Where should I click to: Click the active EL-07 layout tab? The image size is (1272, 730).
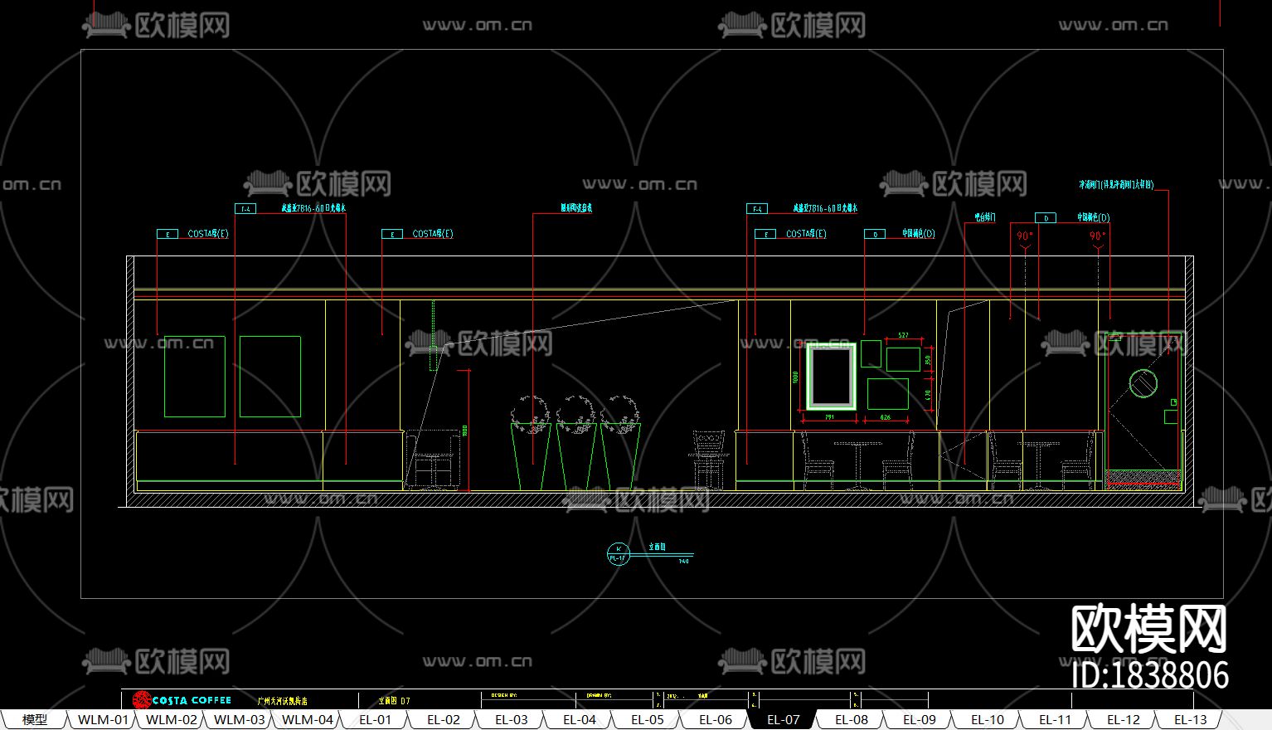[x=784, y=720]
